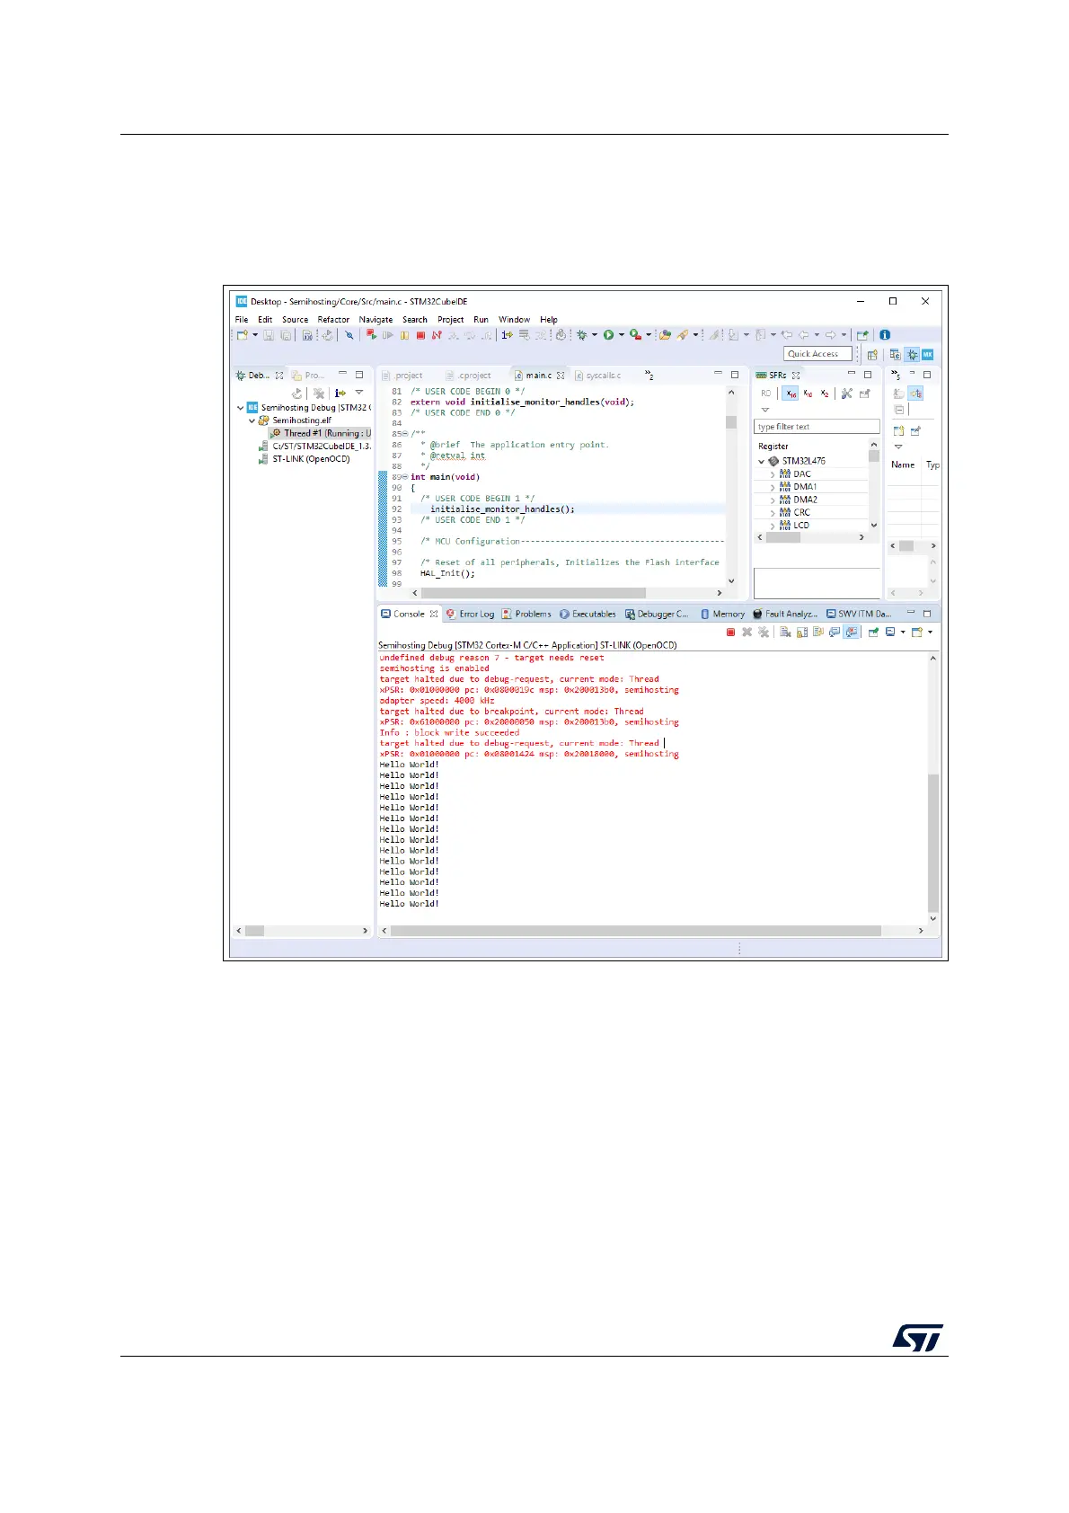Click the SFRs configure tools icon
Screen dimensions: 1069x1513
[x=846, y=394]
